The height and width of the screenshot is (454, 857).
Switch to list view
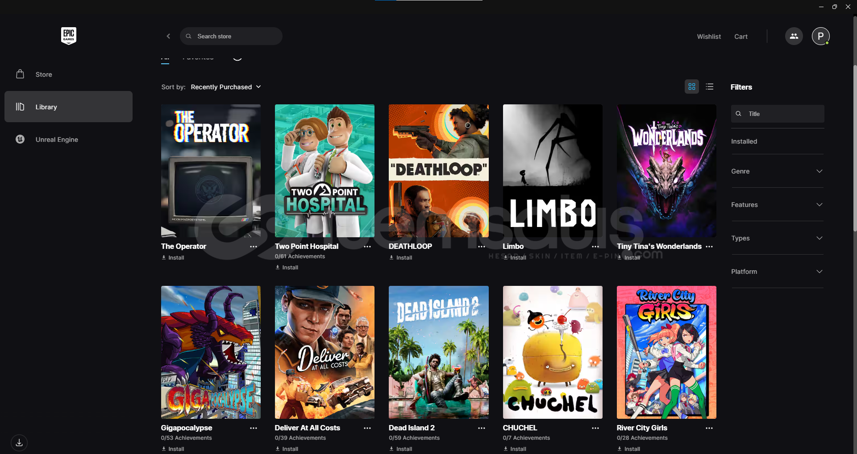point(710,87)
